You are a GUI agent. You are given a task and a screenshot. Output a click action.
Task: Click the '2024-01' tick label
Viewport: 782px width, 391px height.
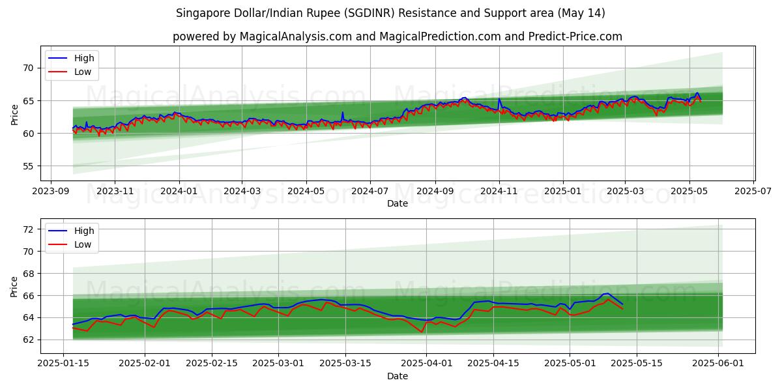pos(179,191)
